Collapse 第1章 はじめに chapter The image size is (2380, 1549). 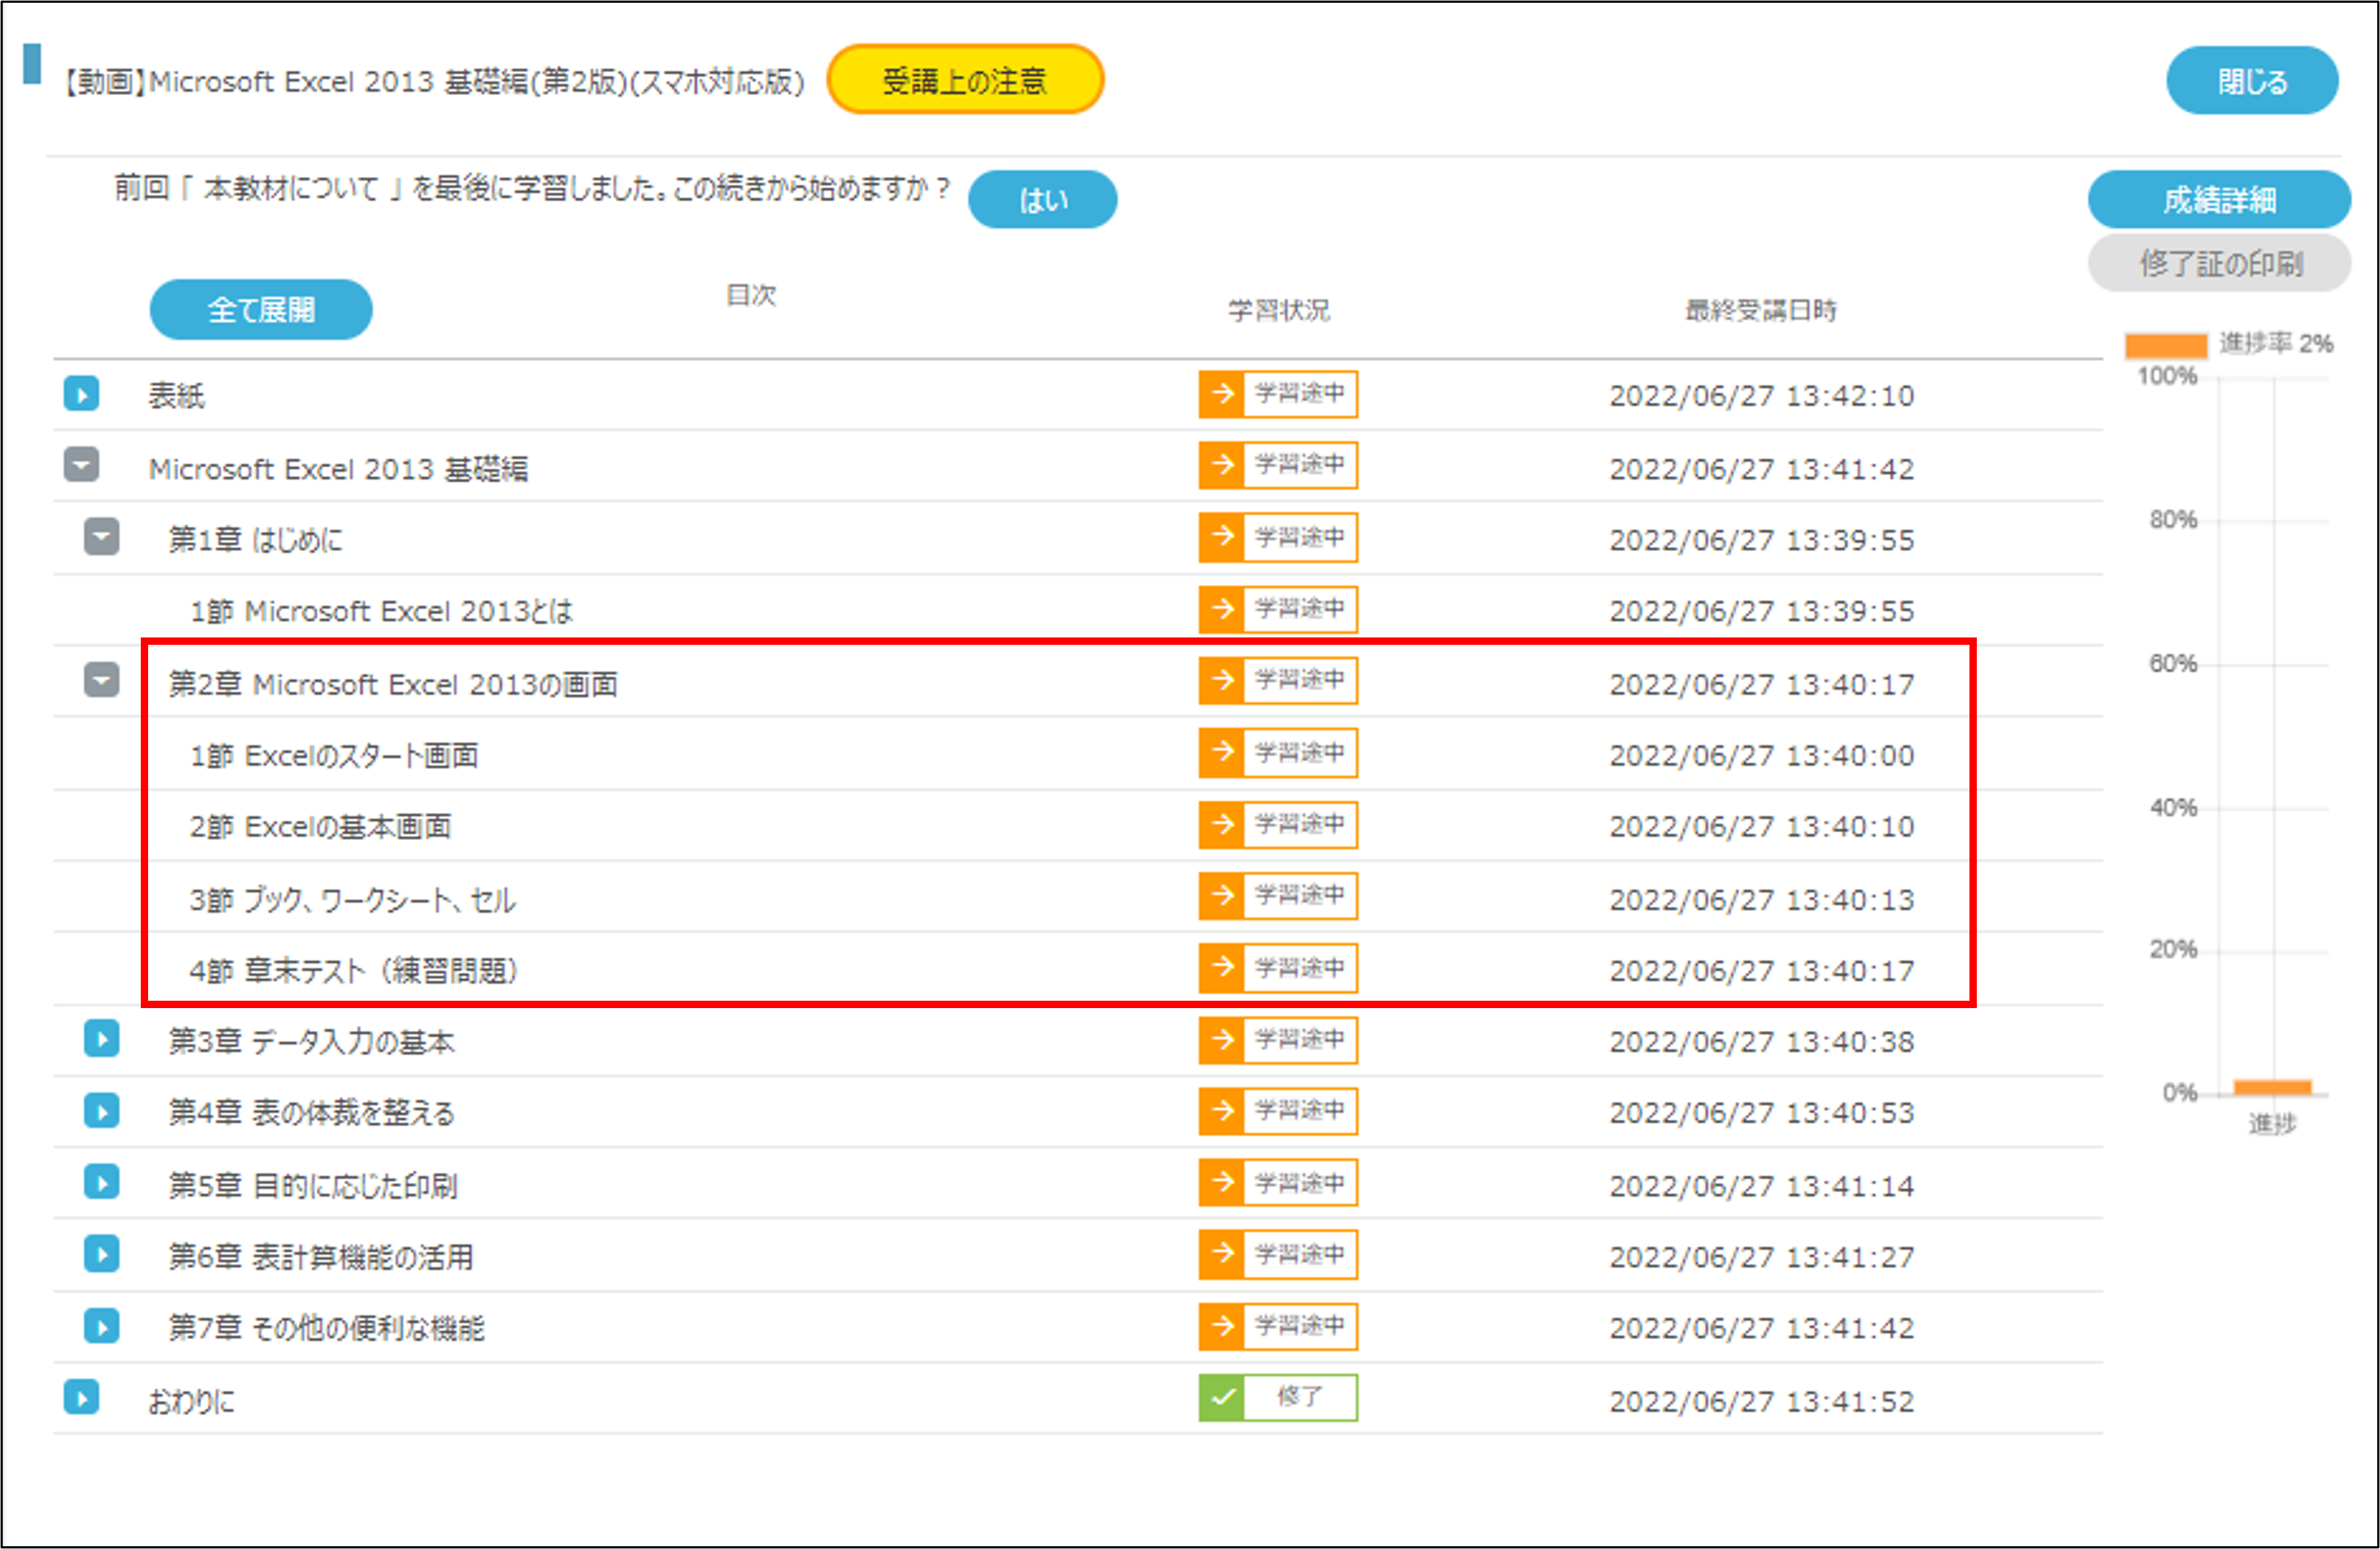102,537
